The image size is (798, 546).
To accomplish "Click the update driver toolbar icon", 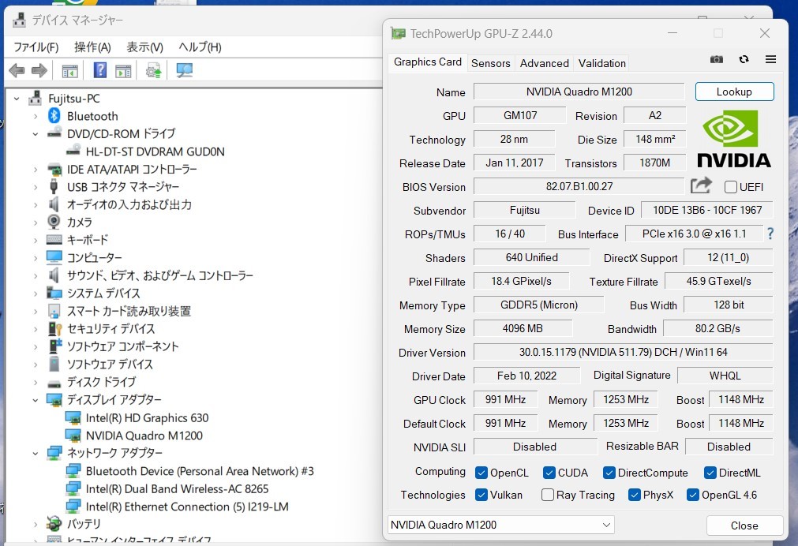I will coord(153,70).
